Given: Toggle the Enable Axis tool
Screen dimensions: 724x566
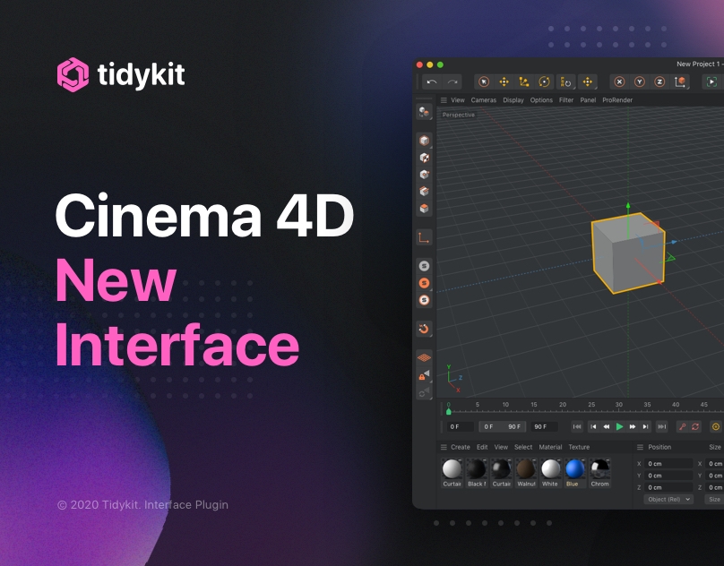Looking at the screenshot, I should pos(424,237).
